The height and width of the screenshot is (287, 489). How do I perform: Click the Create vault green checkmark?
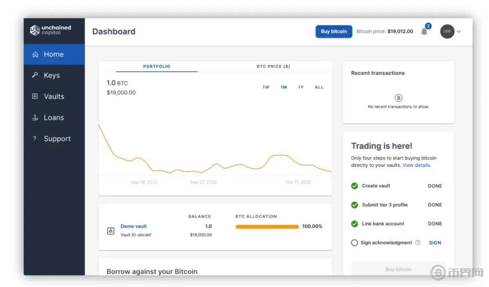tap(354, 186)
